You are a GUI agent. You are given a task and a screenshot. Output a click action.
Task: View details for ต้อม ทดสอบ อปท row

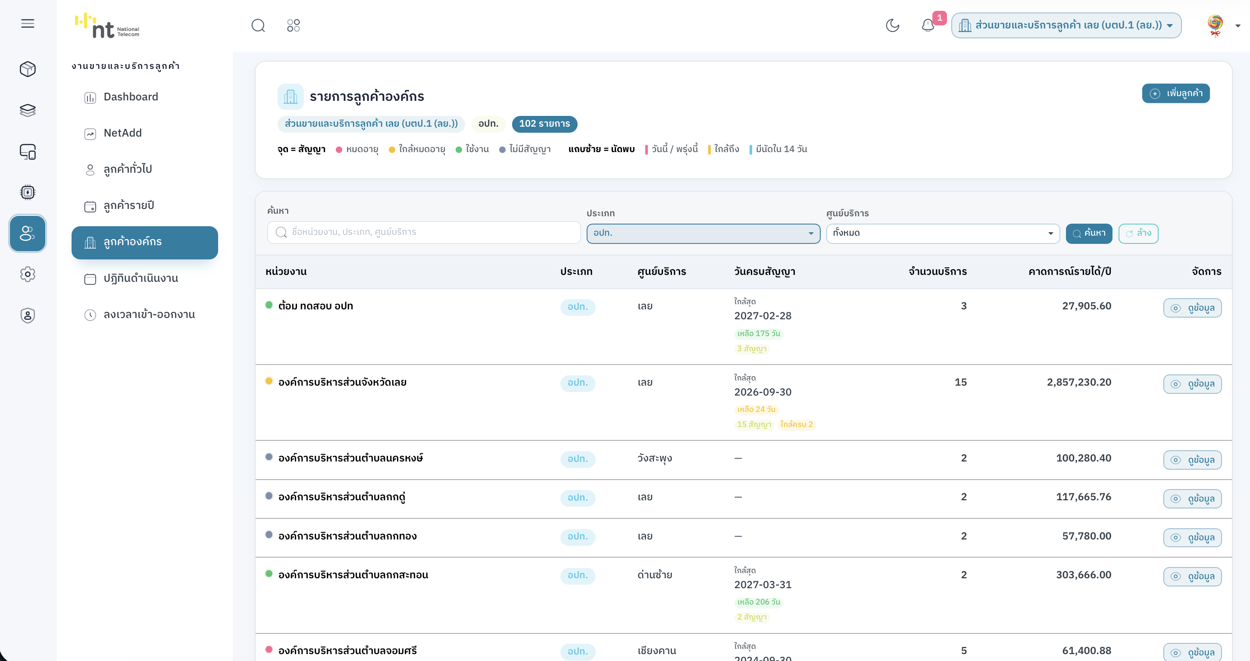pyautogui.click(x=1192, y=308)
